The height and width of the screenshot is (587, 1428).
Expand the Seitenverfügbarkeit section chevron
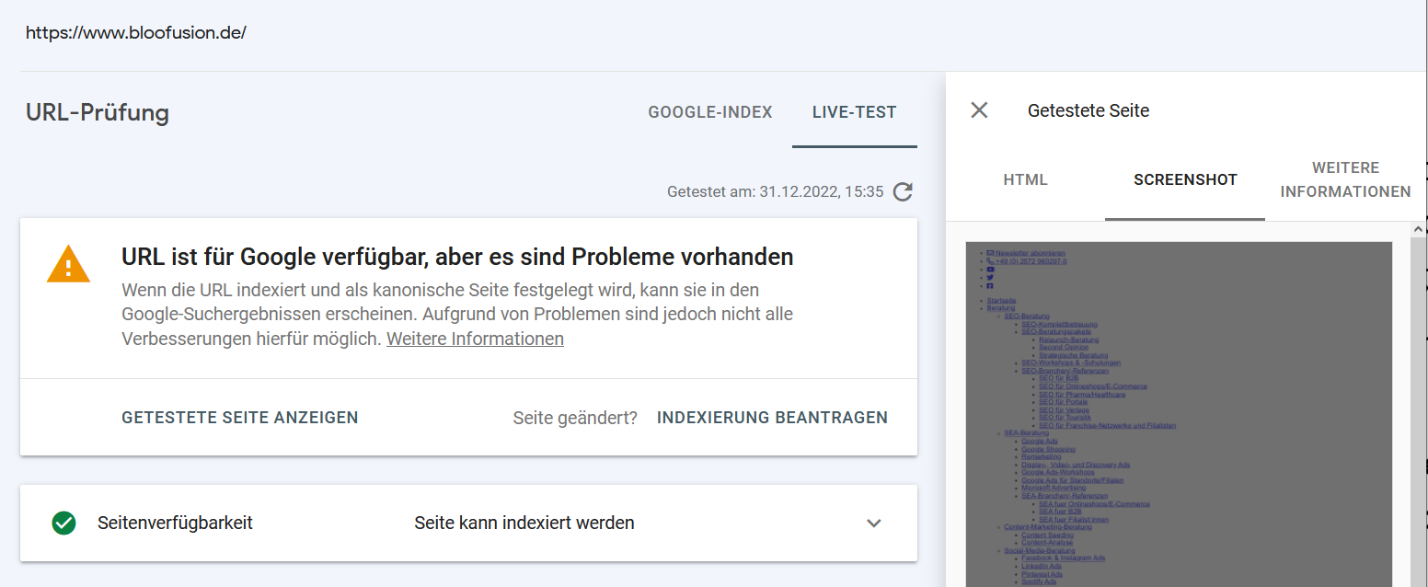pos(874,523)
